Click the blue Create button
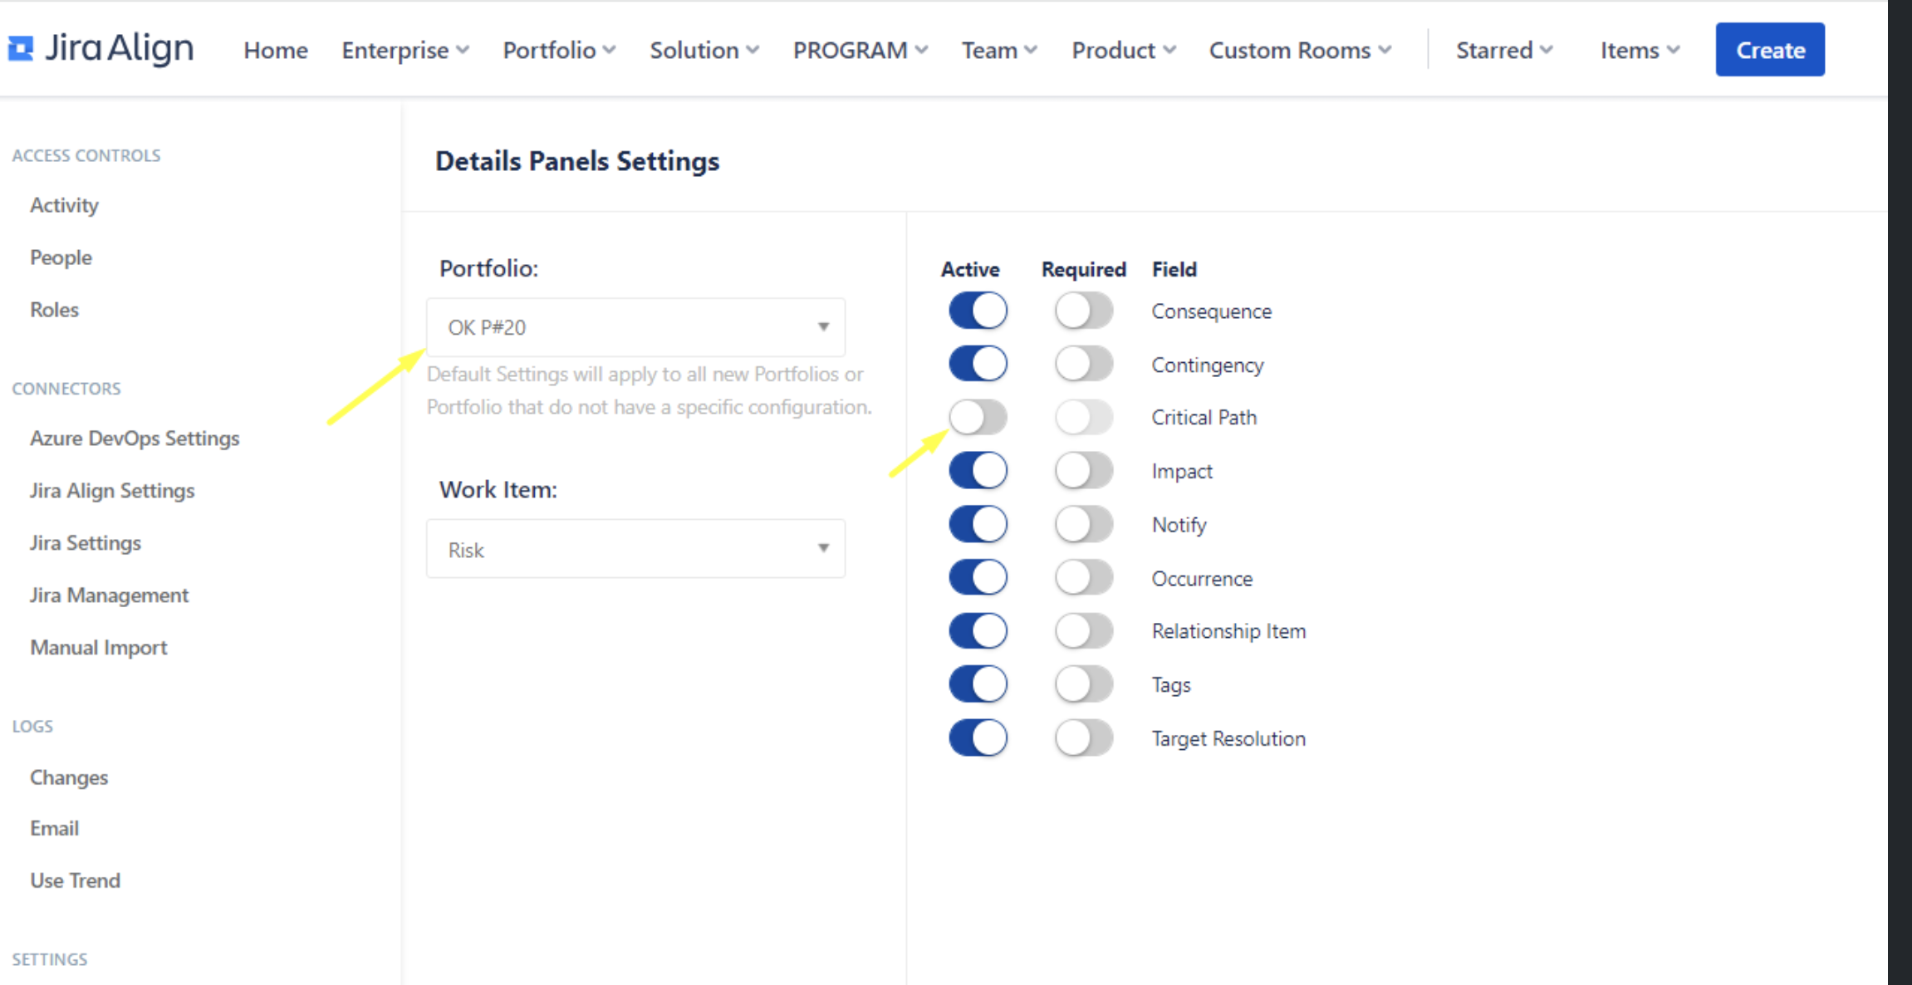 click(1769, 50)
